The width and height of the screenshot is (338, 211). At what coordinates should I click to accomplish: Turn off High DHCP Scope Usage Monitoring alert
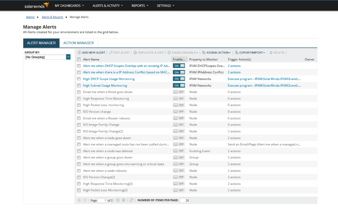click(x=179, y=79)
